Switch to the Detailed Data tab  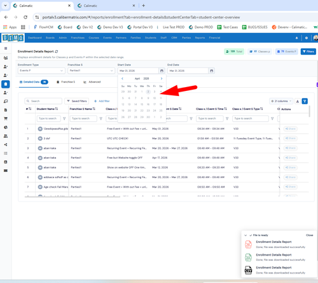coord(34,82)
